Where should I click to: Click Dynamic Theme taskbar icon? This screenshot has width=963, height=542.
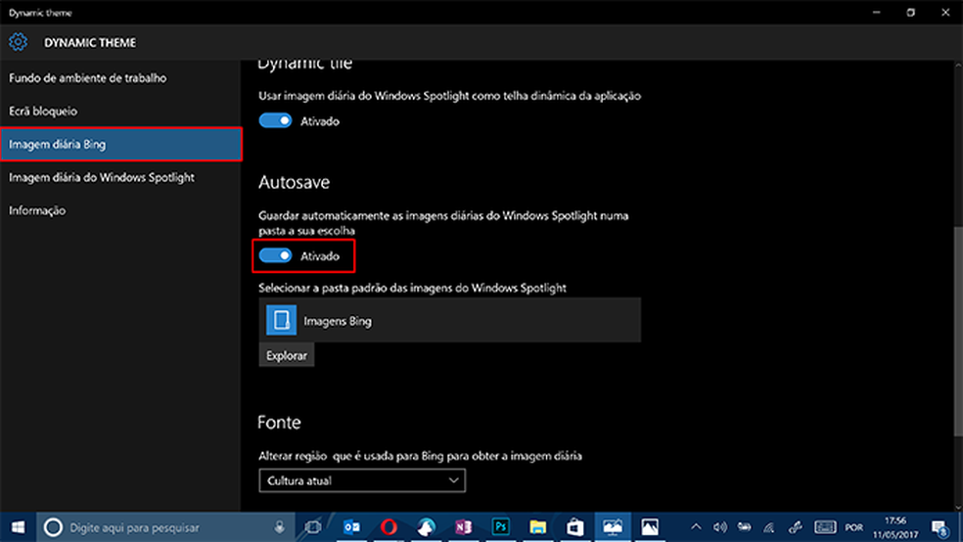coord(613,527)
